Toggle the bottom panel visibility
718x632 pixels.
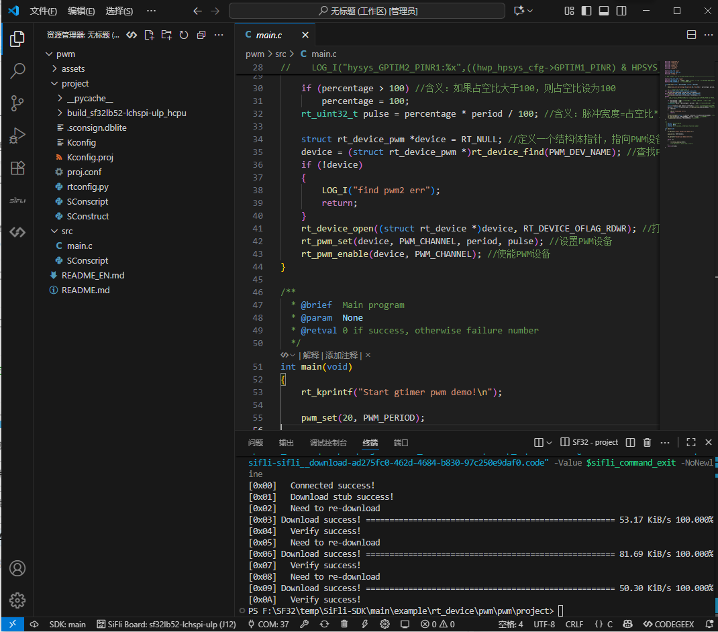tap(604, 11)
